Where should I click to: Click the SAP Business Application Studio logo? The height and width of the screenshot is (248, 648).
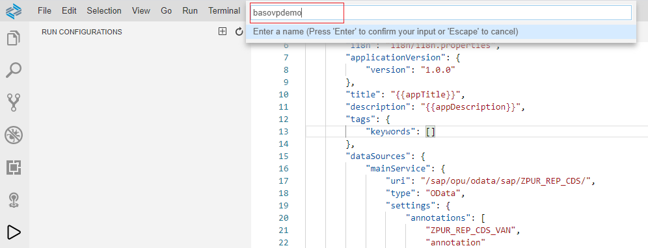[14, 11]
